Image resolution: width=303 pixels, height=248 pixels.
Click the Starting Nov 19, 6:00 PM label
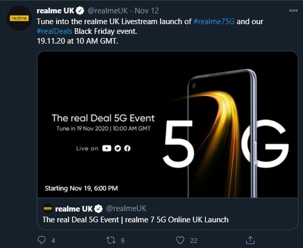tap(81, 188)
